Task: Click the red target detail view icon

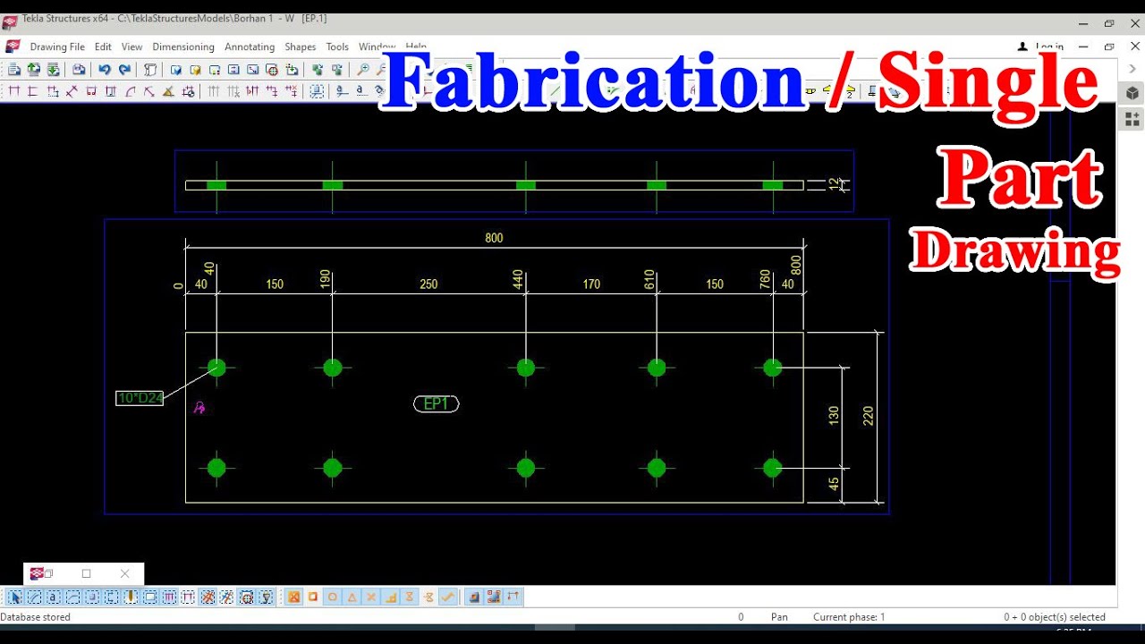Action: tap(272, 70)
